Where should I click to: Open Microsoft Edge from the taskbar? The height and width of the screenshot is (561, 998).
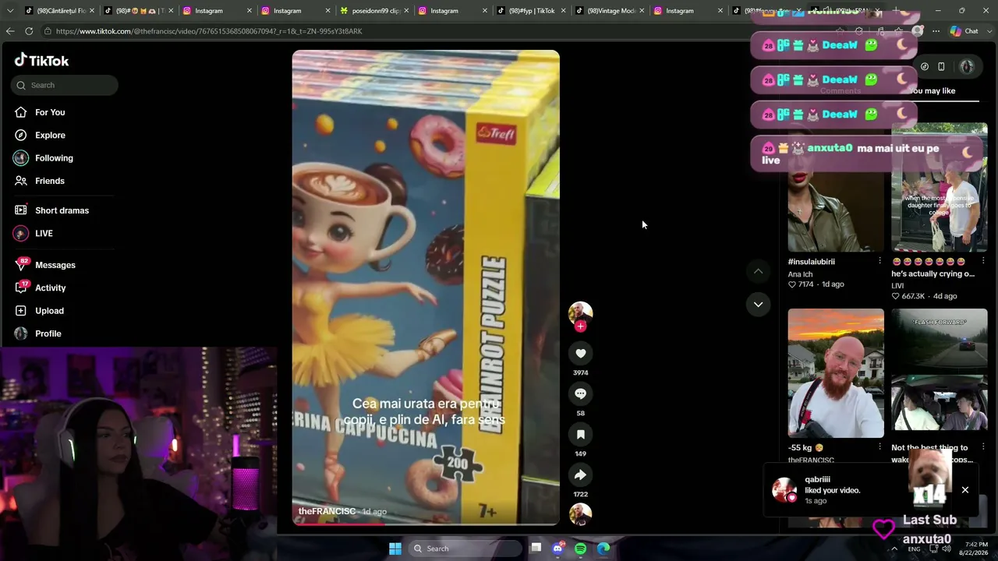[603, 549]
